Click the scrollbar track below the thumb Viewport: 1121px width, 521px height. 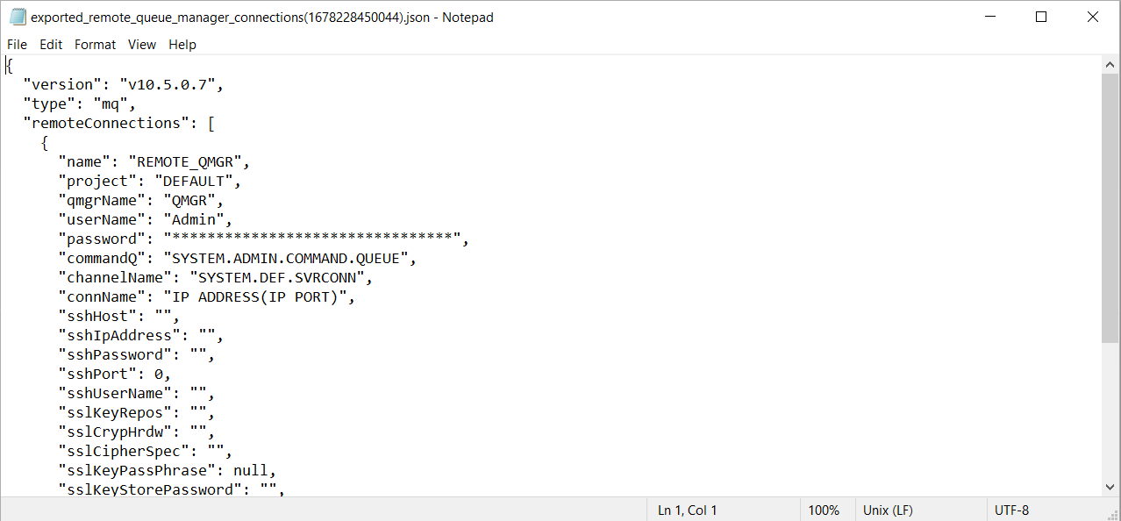(x=1110, y=410)
